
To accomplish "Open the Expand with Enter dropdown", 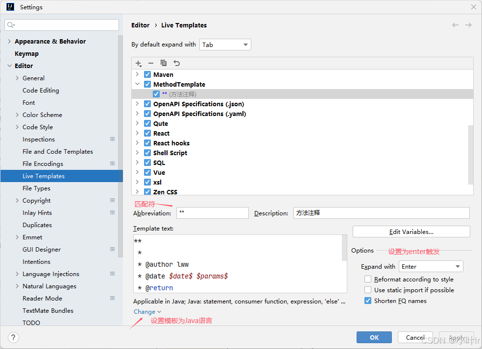I will click(x=431, y=266).
